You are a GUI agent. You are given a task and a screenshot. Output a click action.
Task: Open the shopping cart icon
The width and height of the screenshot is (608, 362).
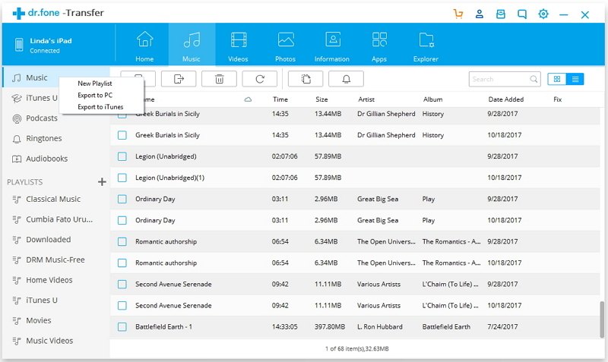pos(458,14)
